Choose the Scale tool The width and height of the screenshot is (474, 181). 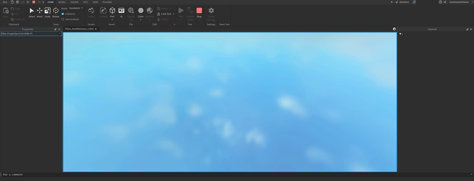click(47, 13)
